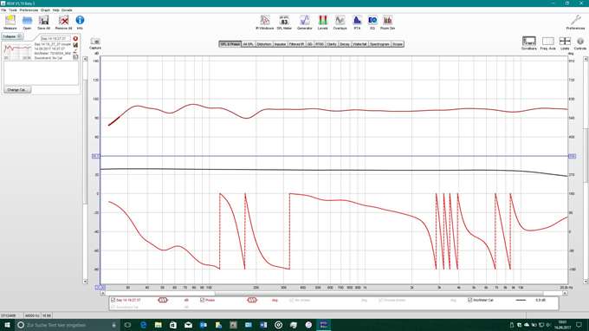Image resolution: width=589 pixels, height=331 pixels.
Task: Click the horizontal frequency scrollbar
Action: [x=333, y=293]
